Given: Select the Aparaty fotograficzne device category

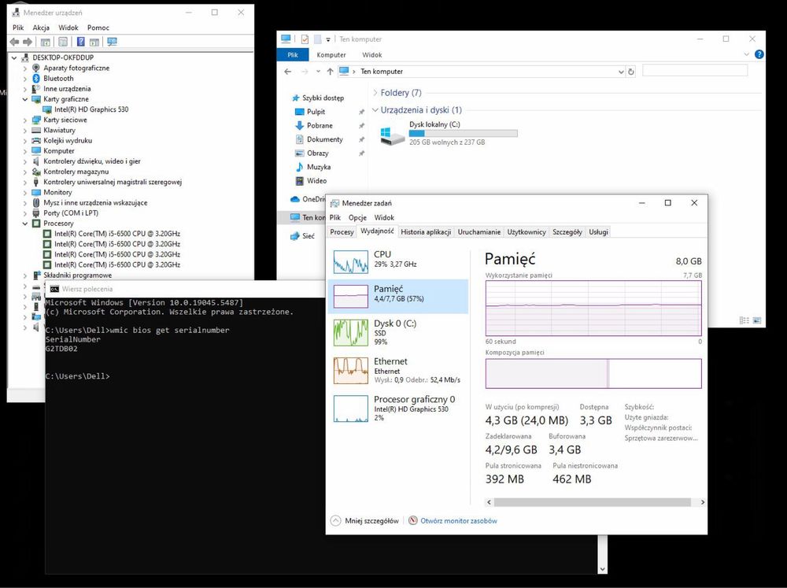Looking at the screenshot, I should pyautogui.click(x=76, y=68).
